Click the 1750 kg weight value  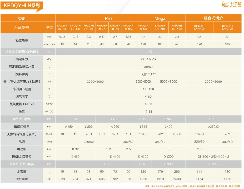(x=227, y=179)
